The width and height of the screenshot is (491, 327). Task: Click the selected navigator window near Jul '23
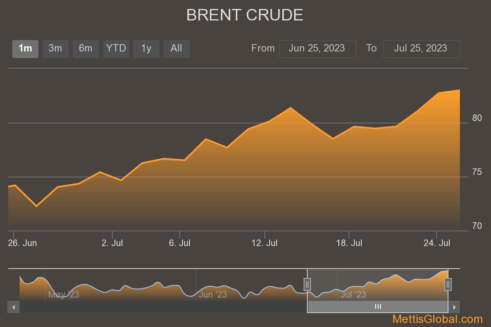tap(354, 294)
